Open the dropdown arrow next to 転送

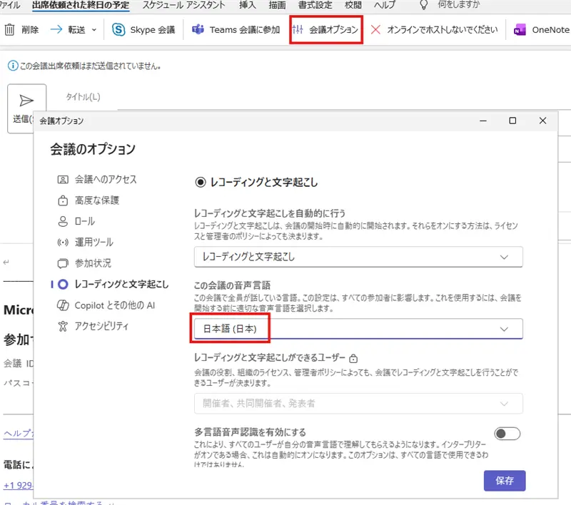(x=94, y=30)
